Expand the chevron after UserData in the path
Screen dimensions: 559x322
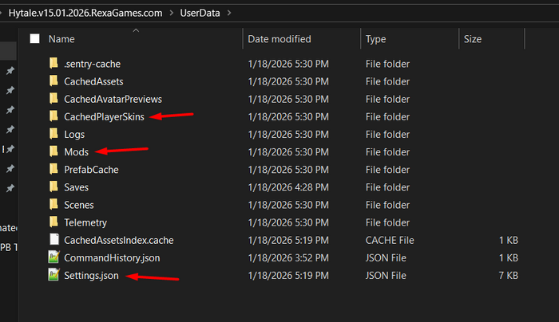point(229,13)
